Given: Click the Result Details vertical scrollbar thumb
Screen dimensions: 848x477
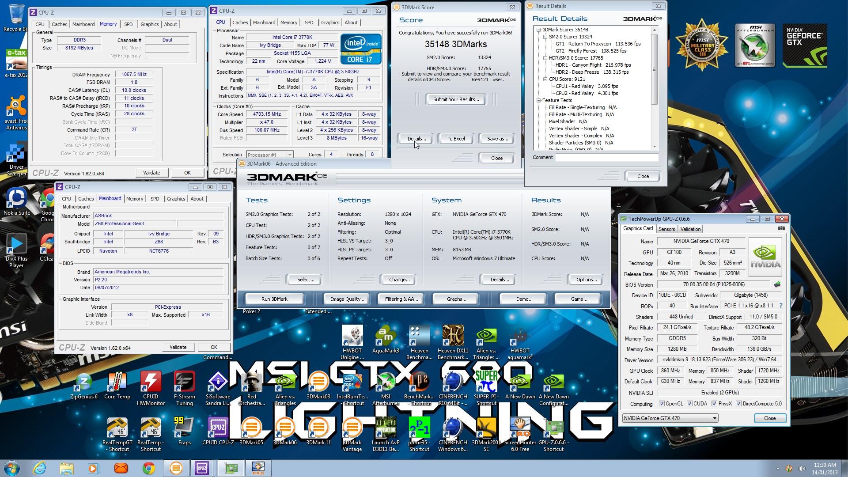Looking at the screenshot, I should [654, 69].
